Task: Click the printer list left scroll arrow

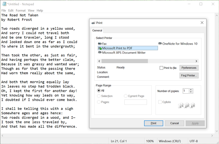Action: point(99,61)
